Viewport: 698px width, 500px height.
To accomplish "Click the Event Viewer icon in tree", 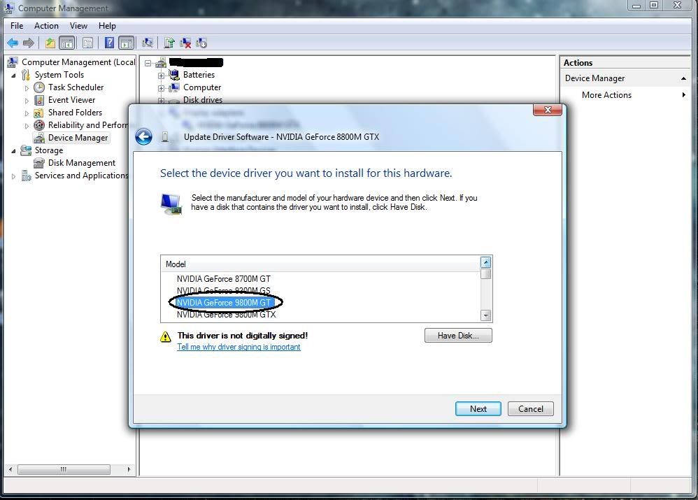I will point(39,100).
